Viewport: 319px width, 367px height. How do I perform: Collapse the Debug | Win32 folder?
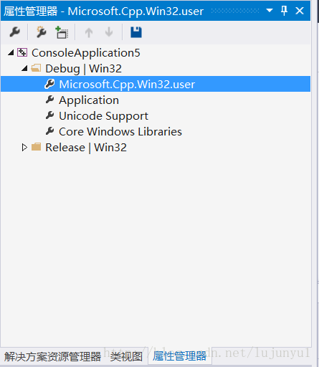24,68
